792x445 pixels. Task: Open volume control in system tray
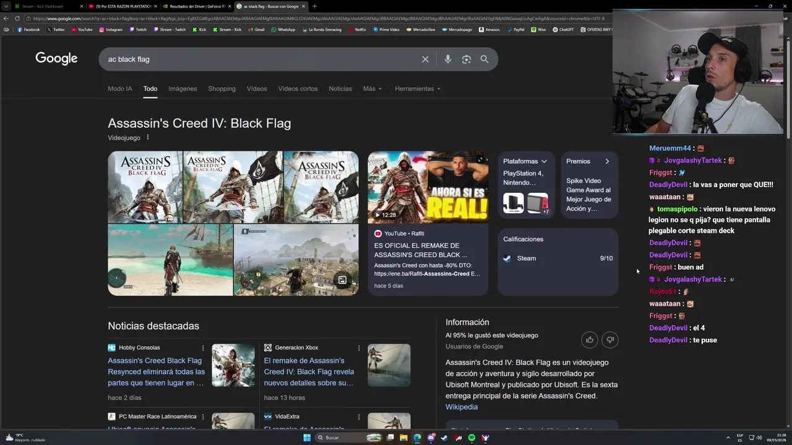pyautogui.click(x=759, y=438)
